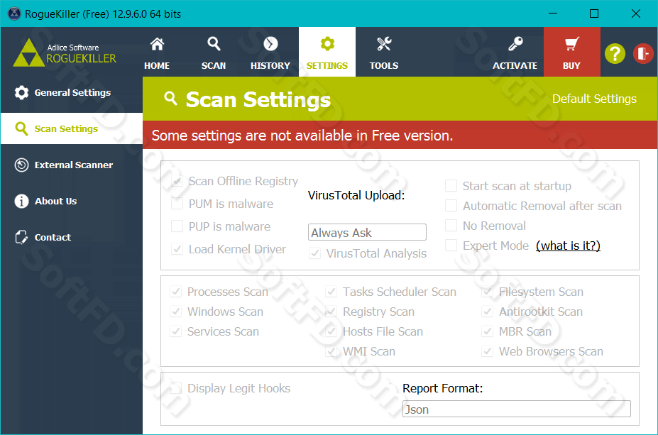Toggle Web Browsers Scan checkbox
Image resolution: width=658 pixels, height=435 pixels.
487,351
